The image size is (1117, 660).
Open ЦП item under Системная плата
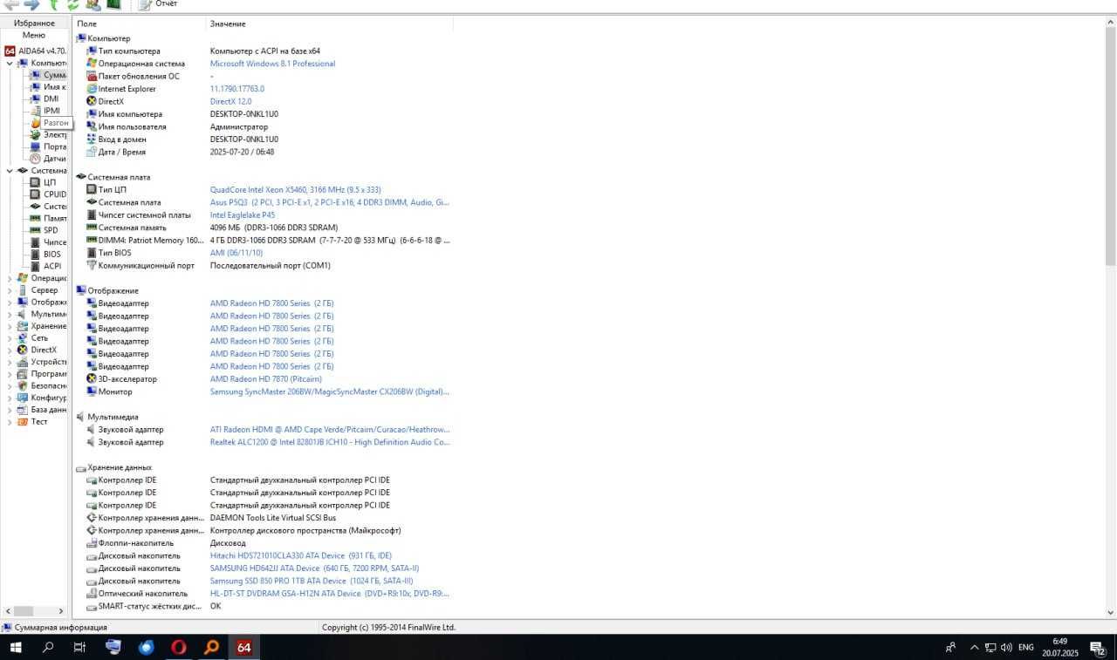click(49, 182)
